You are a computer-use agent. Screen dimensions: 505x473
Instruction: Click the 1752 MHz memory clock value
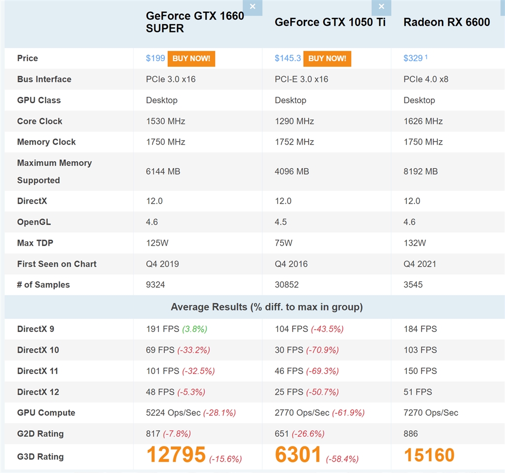pos(294,142)
